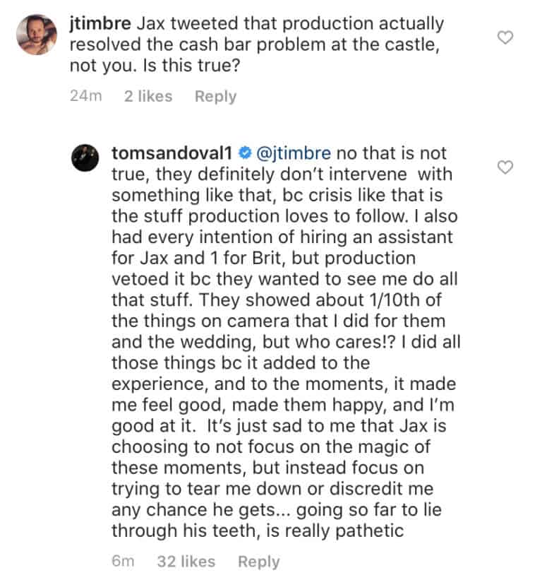
Task: Click the 6m timestamp on the reply
Action: [123, 561]
